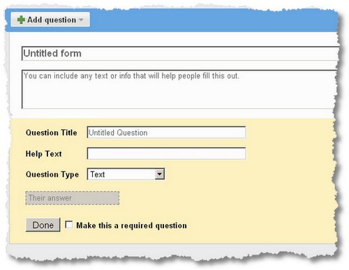Expand the arrow beside Add question
The width and height of the screenshot is (349, 270).
(81, 20)
